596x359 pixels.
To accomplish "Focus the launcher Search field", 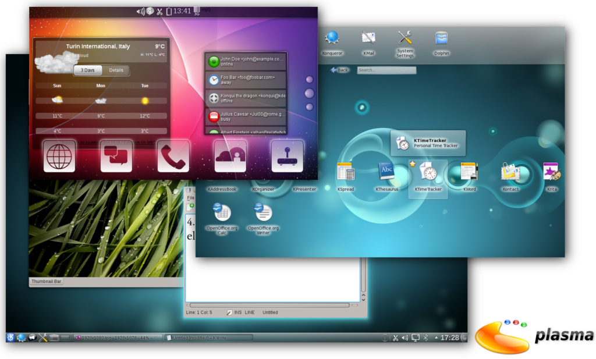I will click(386, 70).
